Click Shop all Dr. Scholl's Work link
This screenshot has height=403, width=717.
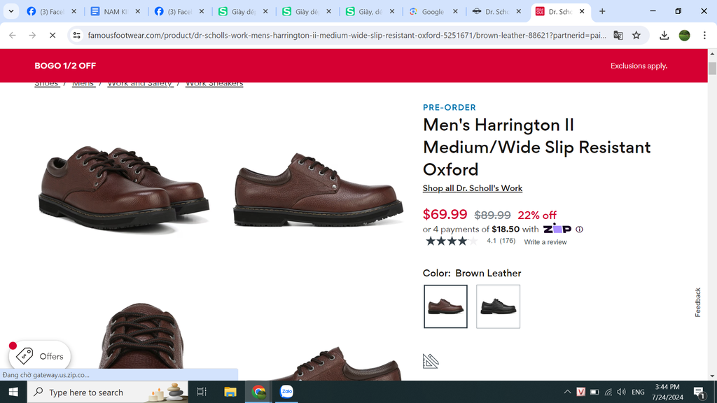473,188
